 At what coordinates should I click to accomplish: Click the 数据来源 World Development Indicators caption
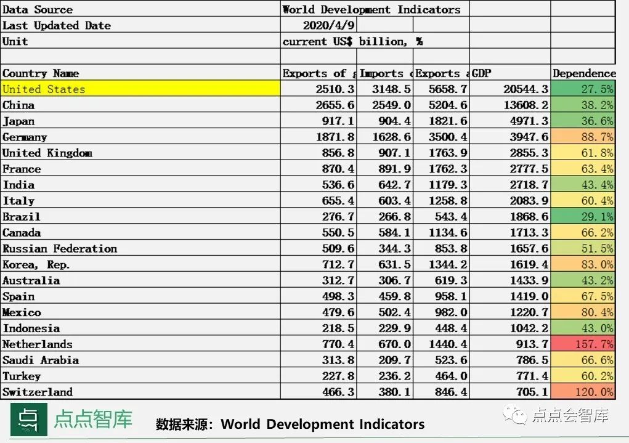(x=290, y=425)
